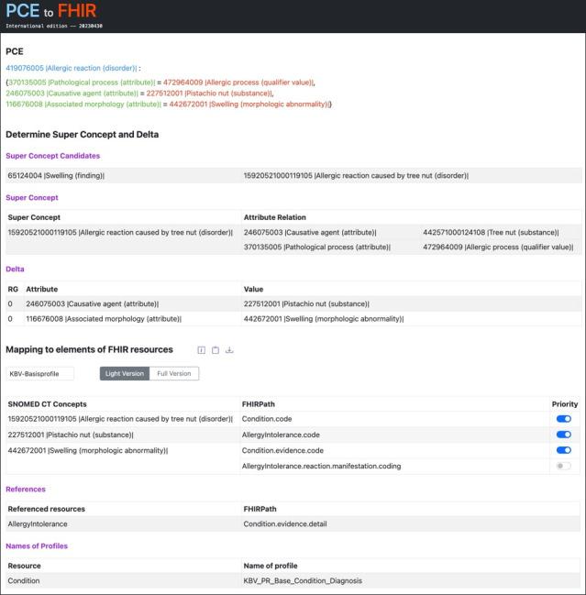This screenshot has height=595, width=586.
Task: Click the Condition.evidence.detail reference path
Action: tap(287, 523)
